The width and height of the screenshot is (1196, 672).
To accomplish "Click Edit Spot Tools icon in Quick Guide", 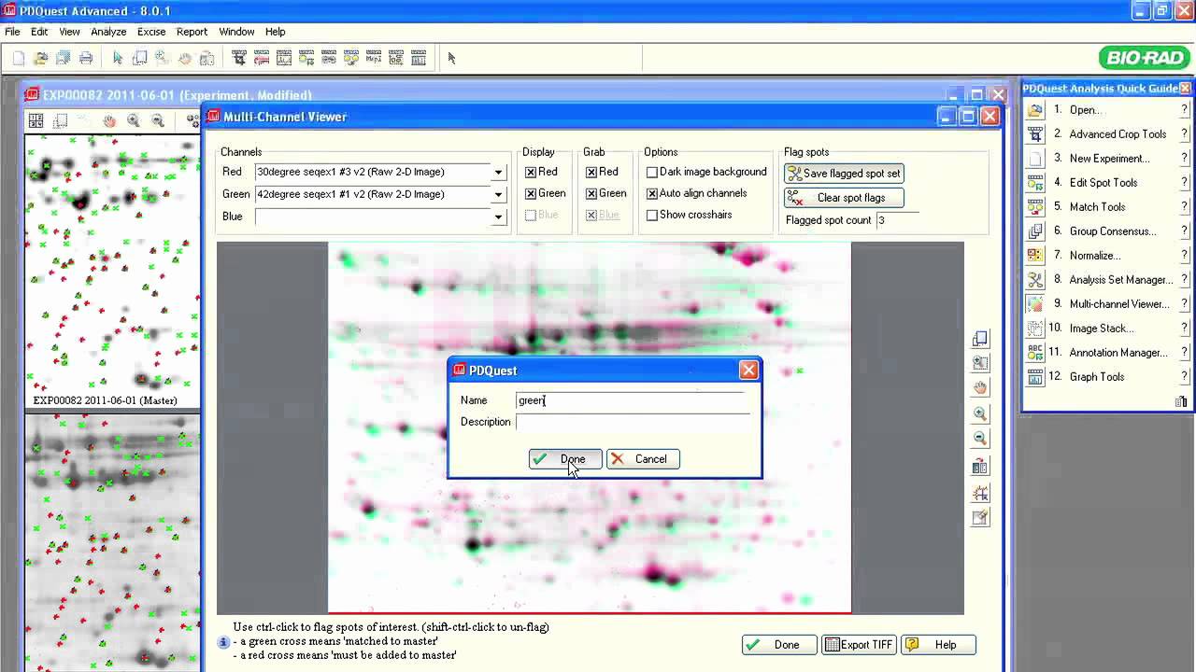I will click(x=1035, y=183).
